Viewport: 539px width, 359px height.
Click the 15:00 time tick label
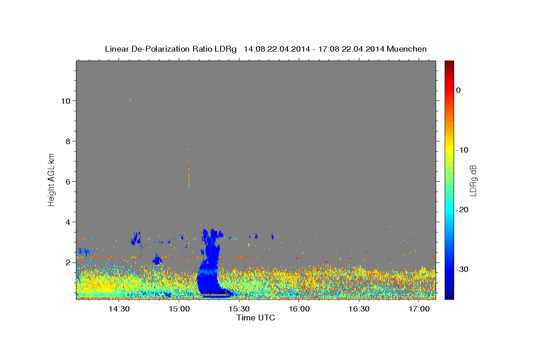tap(179, 309)
